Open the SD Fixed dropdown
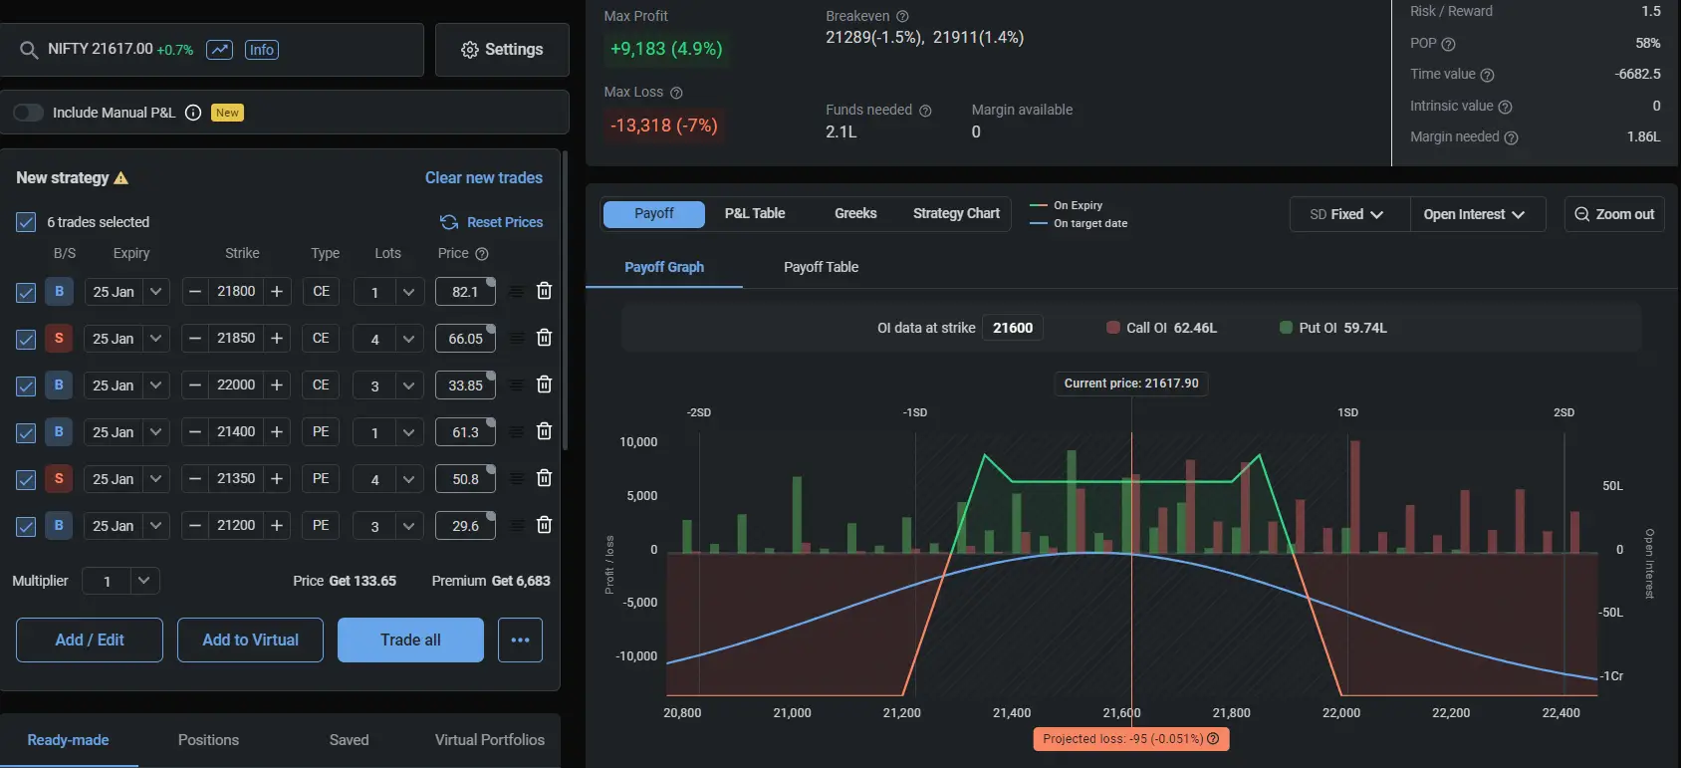The image size is (1681, 768). click(1349, 214)
